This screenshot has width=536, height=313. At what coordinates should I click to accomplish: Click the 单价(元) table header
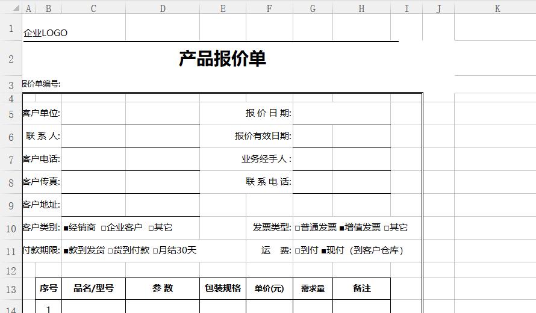269,288
